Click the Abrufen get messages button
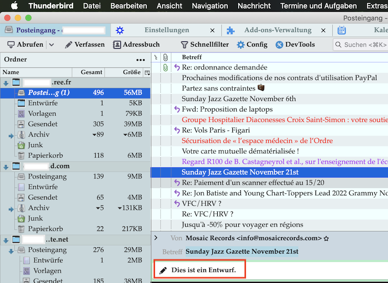Screen dimensions: 388x283 pyautogui.click(x=24, y=45)
